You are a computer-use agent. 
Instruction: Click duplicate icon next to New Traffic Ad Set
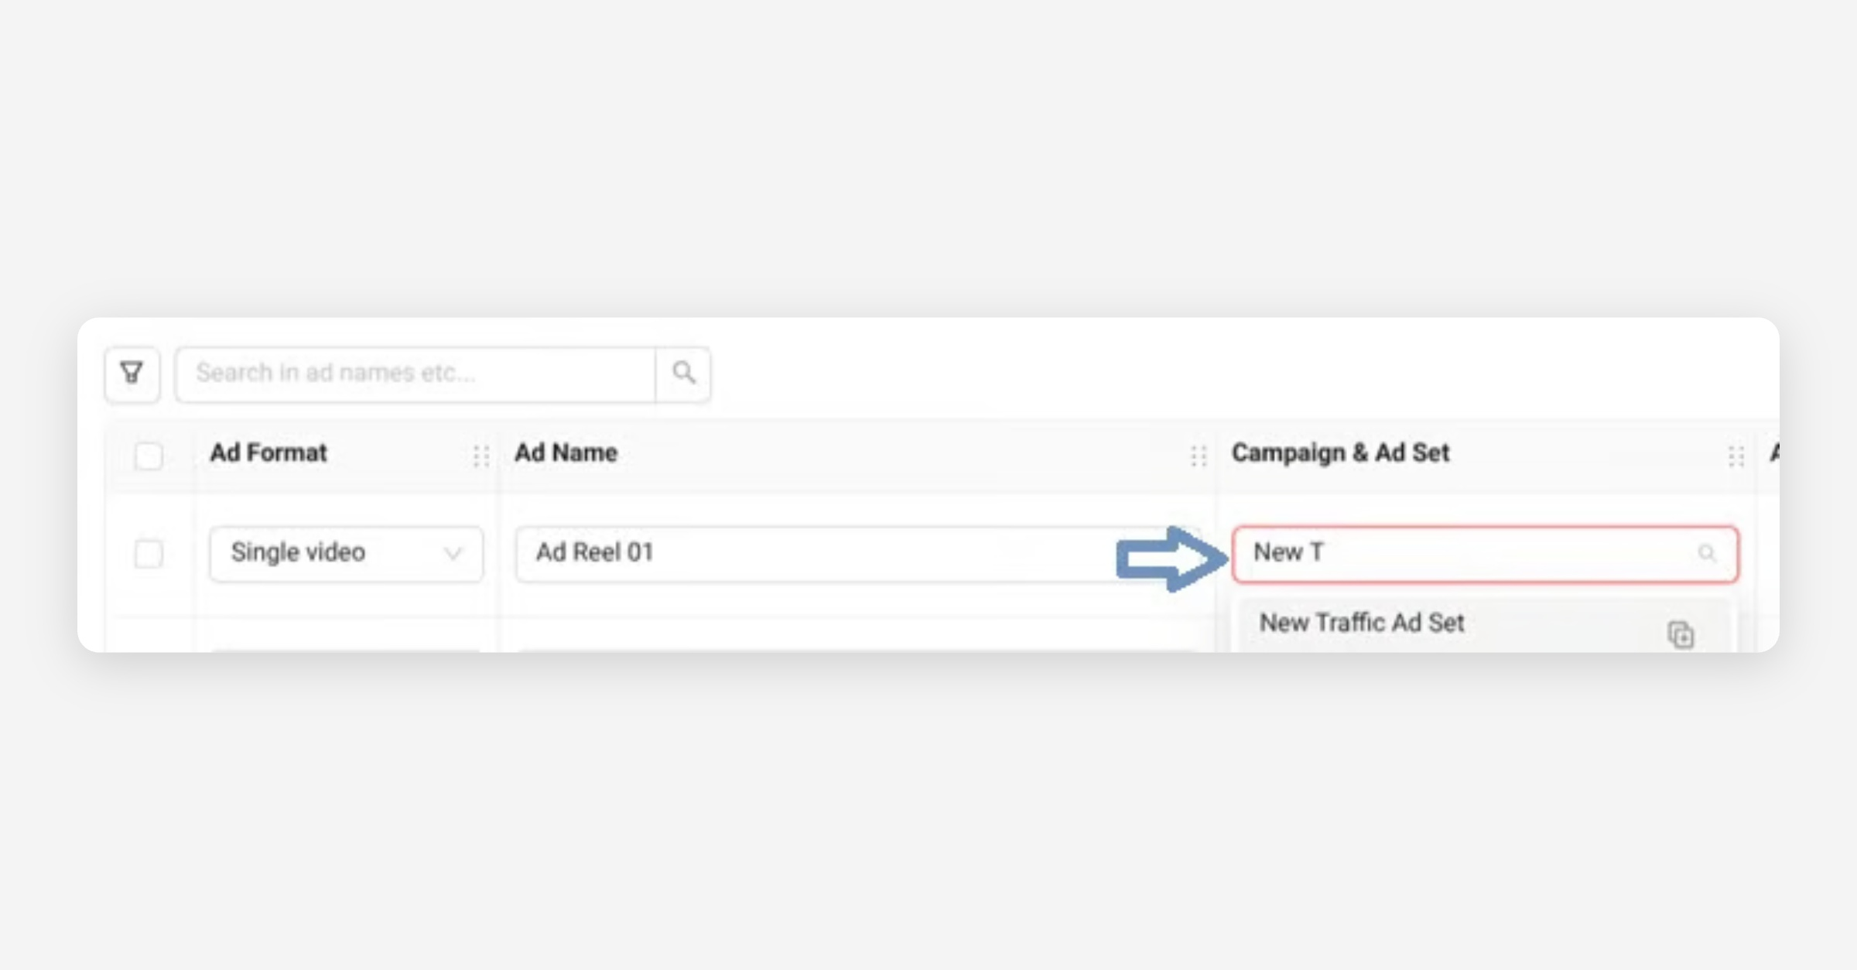point(1681,635)
